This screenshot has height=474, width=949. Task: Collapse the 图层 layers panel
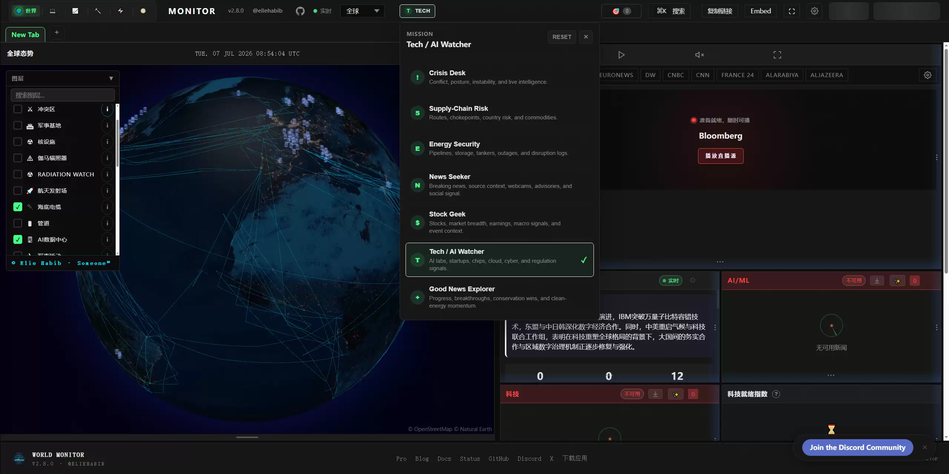pos(111,79)
